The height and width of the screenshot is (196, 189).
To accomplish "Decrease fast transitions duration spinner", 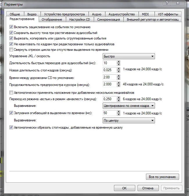I will (118, 64).
